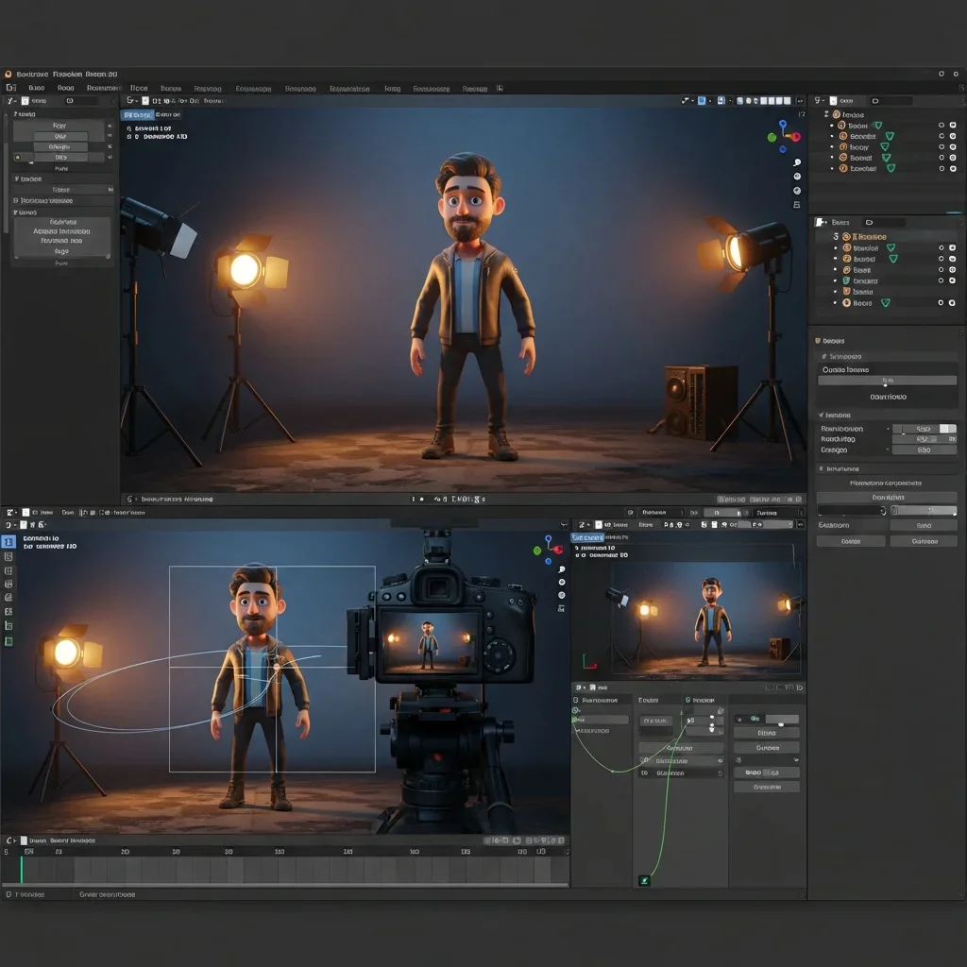The image size is (967, 967).
Task: Click the navigation gizmo in the camera viewport
Action: (x=549, y=550)
